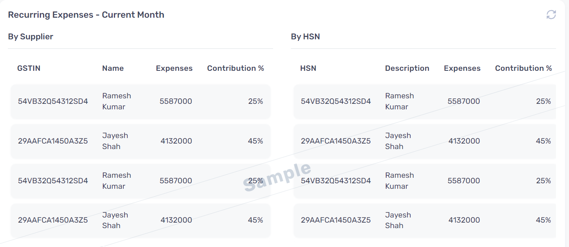This screenshot has width=569, height=247.
Task: Select first Ramesh Kumar row in By HSN
Action: click(x=425, y=101)
